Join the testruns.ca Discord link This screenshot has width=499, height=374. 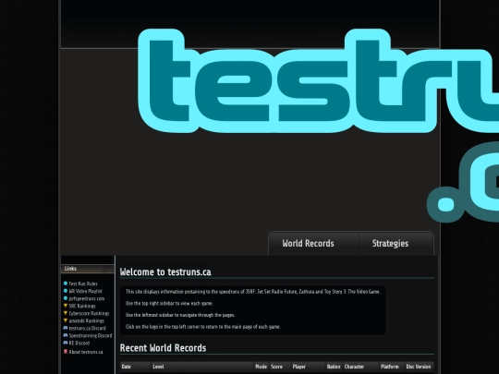coord(87,328)
